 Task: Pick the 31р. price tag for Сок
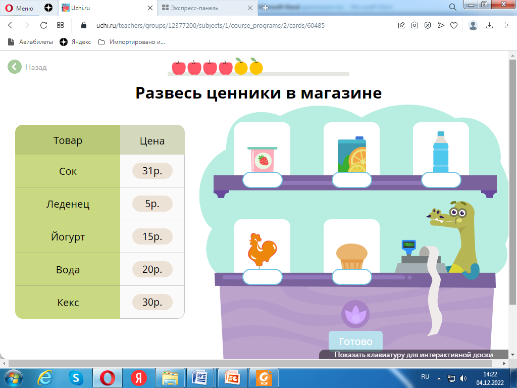(152, 171)
